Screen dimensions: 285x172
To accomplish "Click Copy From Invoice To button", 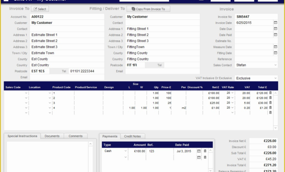I will click(148, 9).
